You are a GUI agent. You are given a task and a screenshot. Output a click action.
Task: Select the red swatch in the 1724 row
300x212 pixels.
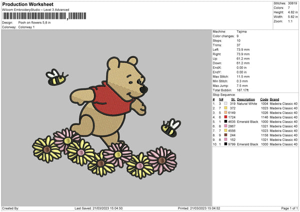point(225,117)
